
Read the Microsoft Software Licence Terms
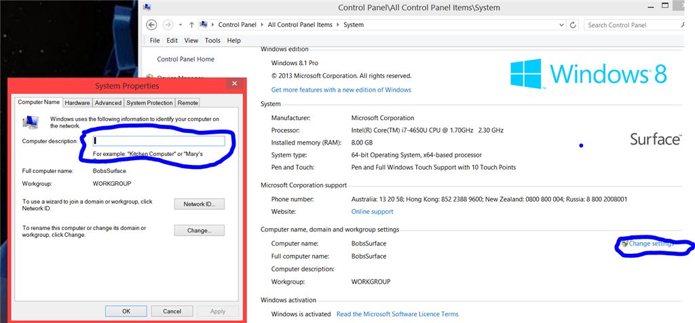tap(397, 313)
